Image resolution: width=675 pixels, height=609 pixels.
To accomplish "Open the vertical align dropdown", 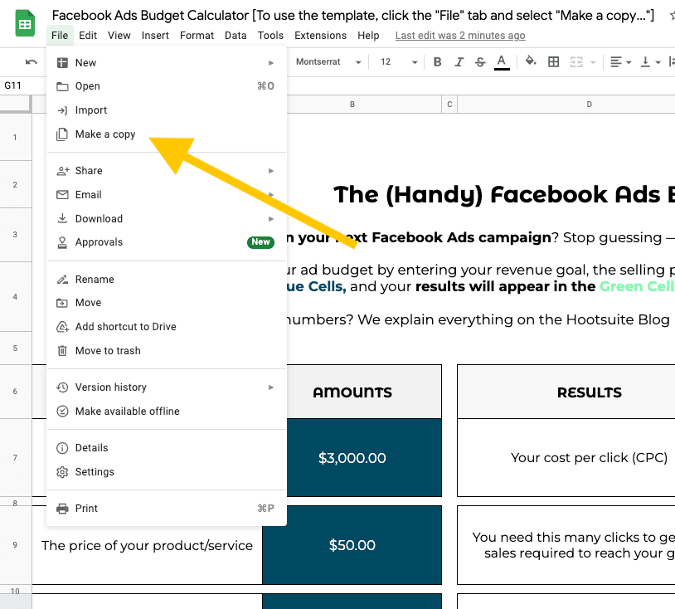I will tap(652, 62).
